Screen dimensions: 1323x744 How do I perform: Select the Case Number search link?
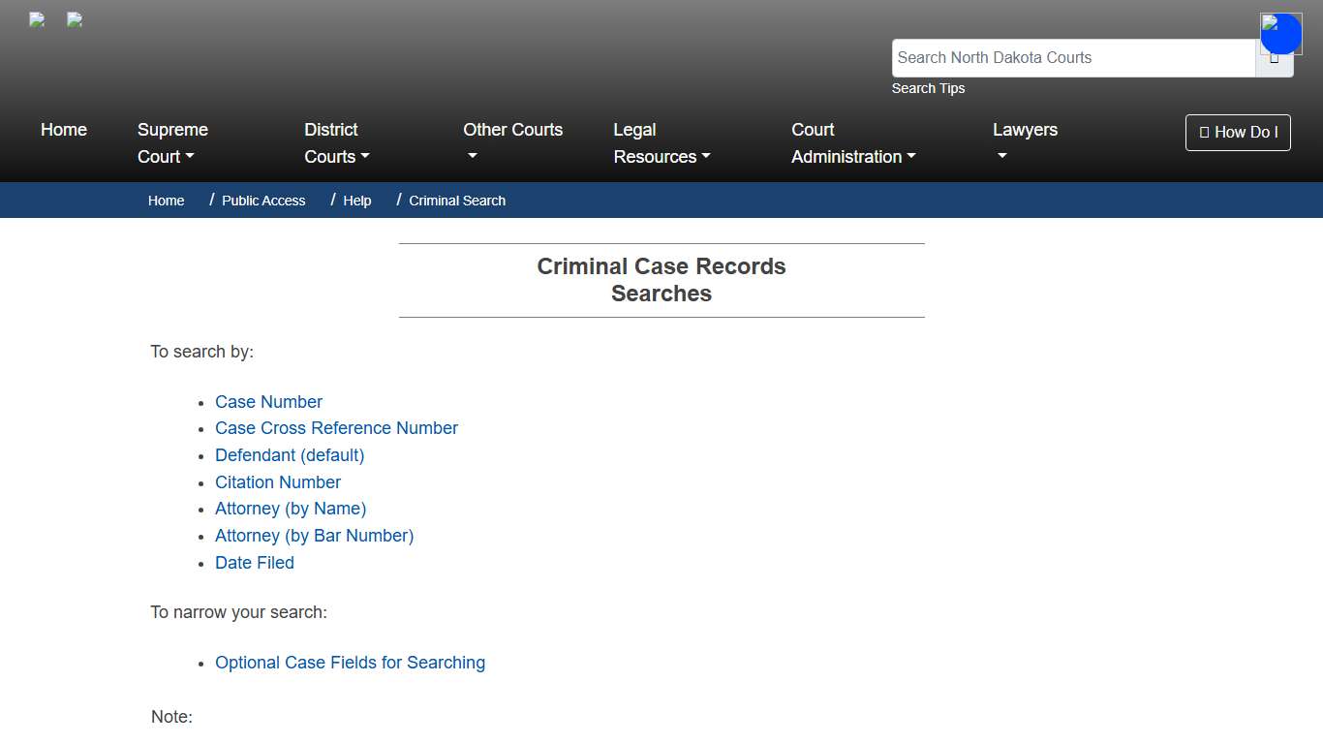pos(268,401)
